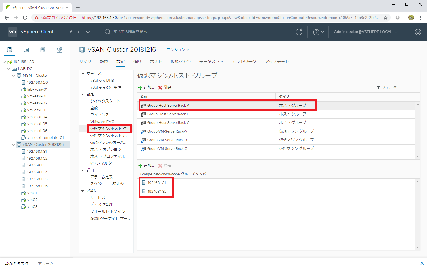Switch to the サマリ tab
Screen dimensions: 427x268
click(x=85, y=62)
